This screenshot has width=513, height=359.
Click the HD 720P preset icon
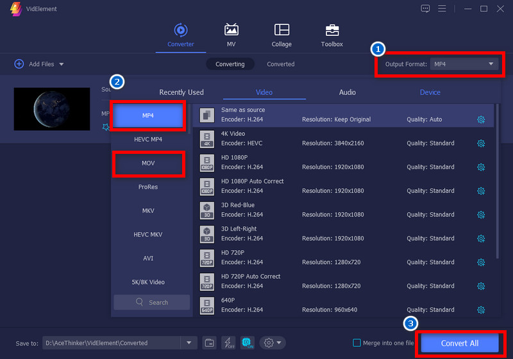pos(207,258)
